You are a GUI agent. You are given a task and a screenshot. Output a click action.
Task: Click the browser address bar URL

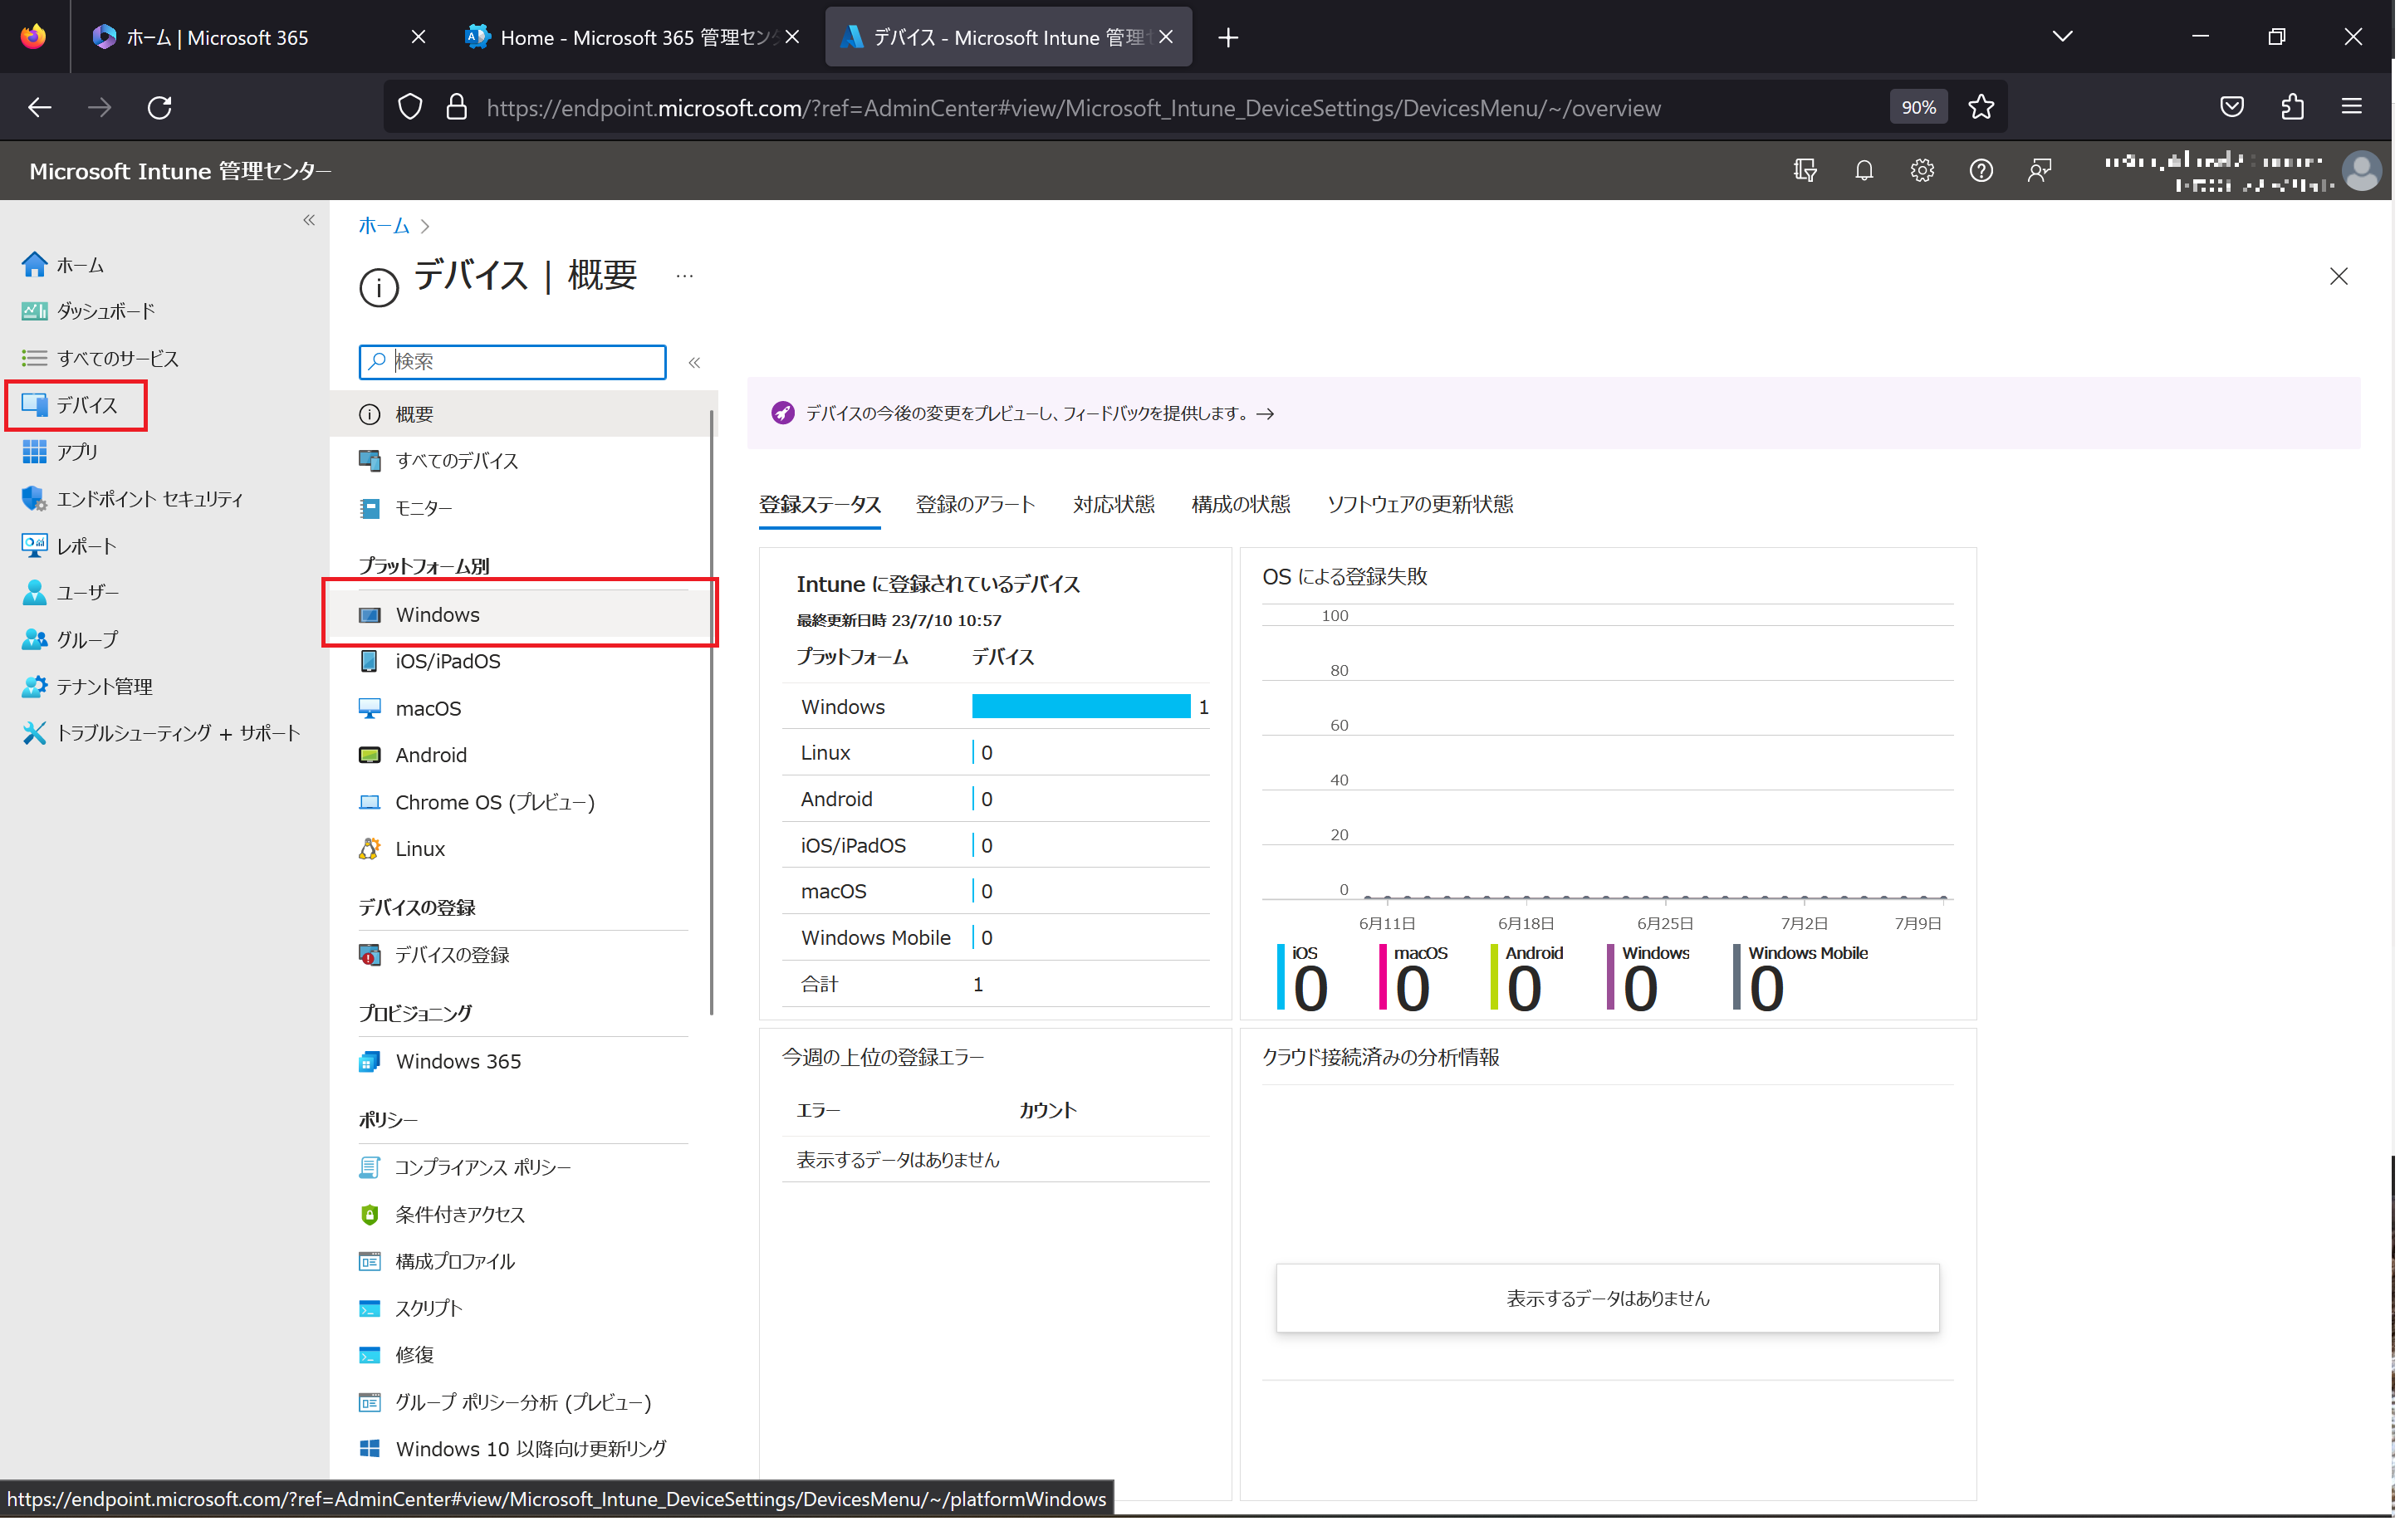click(x=1075, y=108)
